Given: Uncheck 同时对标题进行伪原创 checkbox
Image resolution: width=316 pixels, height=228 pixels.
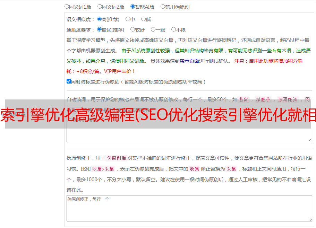Looking at the screenshot, I should [x=69, y=81].
